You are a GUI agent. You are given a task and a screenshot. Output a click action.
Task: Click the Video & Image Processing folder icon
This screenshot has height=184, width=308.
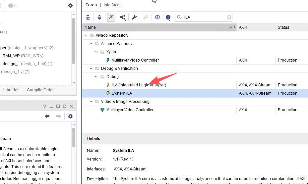point(97,102)
